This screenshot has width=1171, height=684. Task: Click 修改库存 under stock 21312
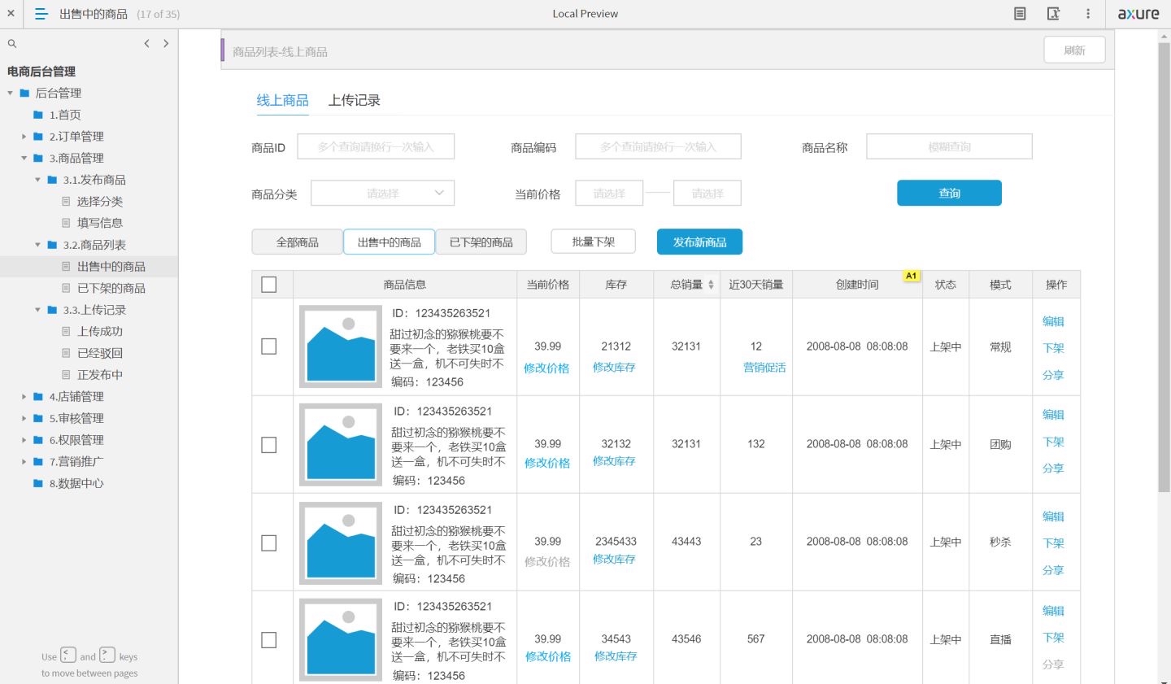tap(614, 368)
